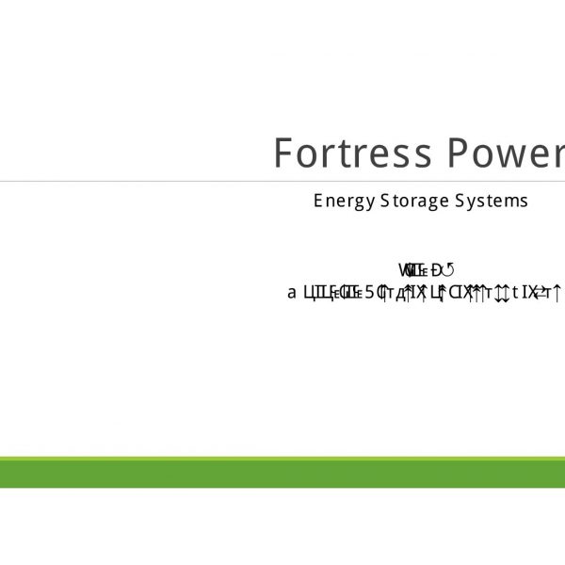The image size is (565, 565).
Task: Click the upward arrow ending the garbled line
Action: [x=557, y=293]
